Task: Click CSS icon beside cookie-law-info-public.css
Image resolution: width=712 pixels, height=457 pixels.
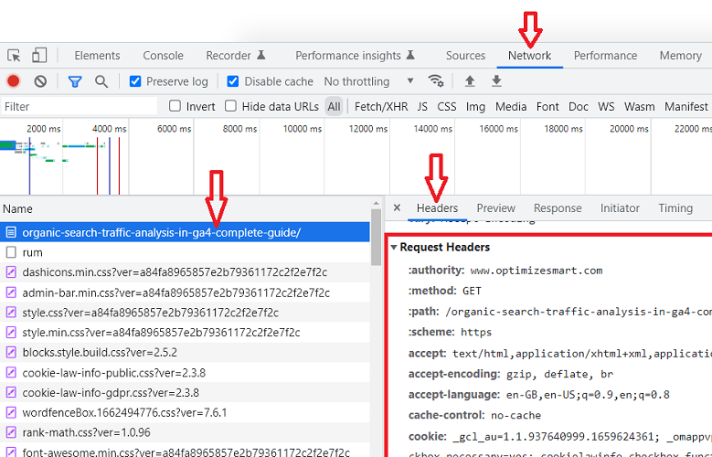Action: pyautogui.click(x=11, y=373)
